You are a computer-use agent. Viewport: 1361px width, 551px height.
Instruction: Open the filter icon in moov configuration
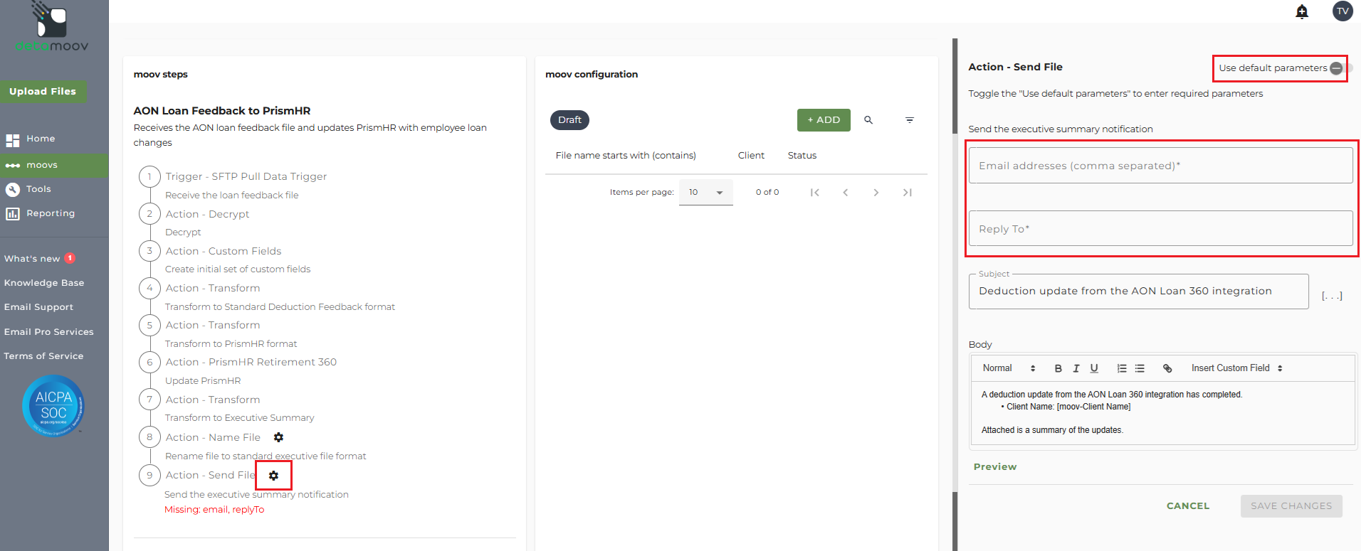pyautogui.click(x=910, y=120)
